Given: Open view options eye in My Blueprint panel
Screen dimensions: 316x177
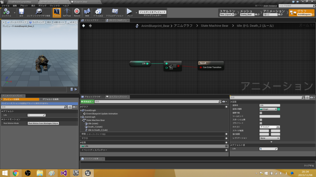Looking at the screenshot, I should click(224, 102).
